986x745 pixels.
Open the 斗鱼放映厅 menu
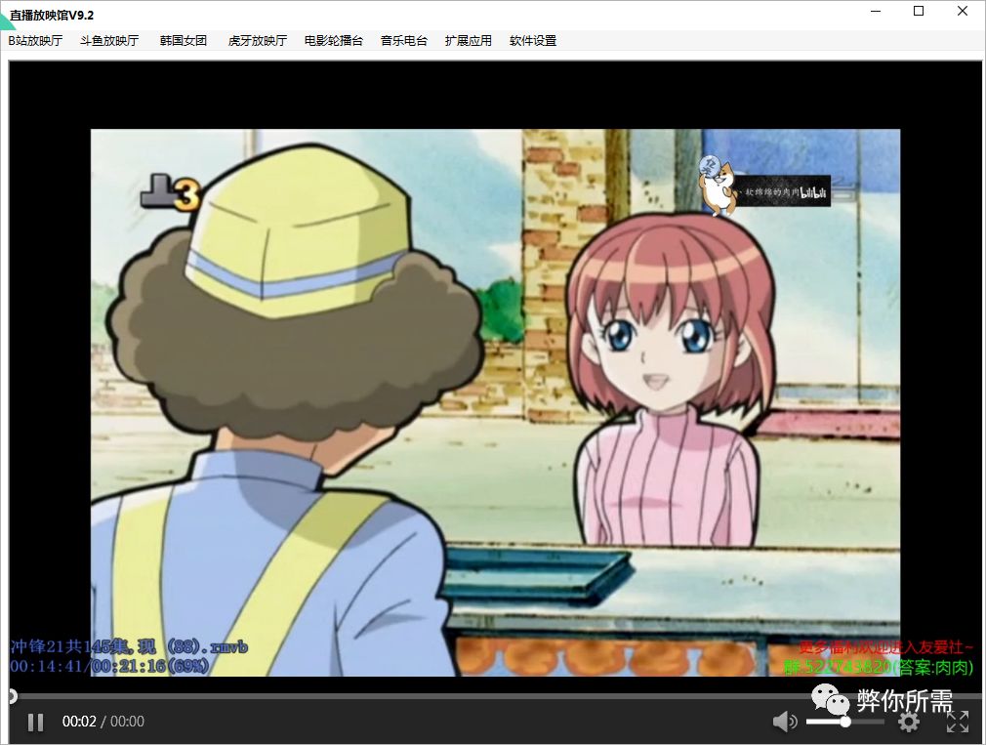109,41
